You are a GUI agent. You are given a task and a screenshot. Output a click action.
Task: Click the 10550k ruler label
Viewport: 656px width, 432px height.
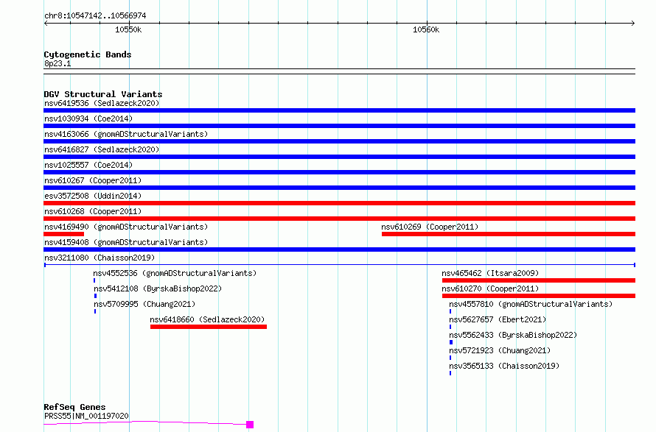128,29
